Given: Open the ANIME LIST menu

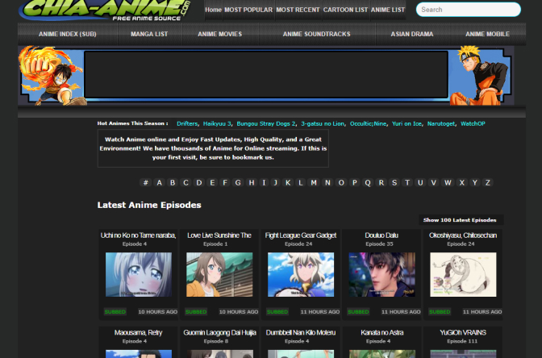Looking at the screenshot, I should pos(387,10).
